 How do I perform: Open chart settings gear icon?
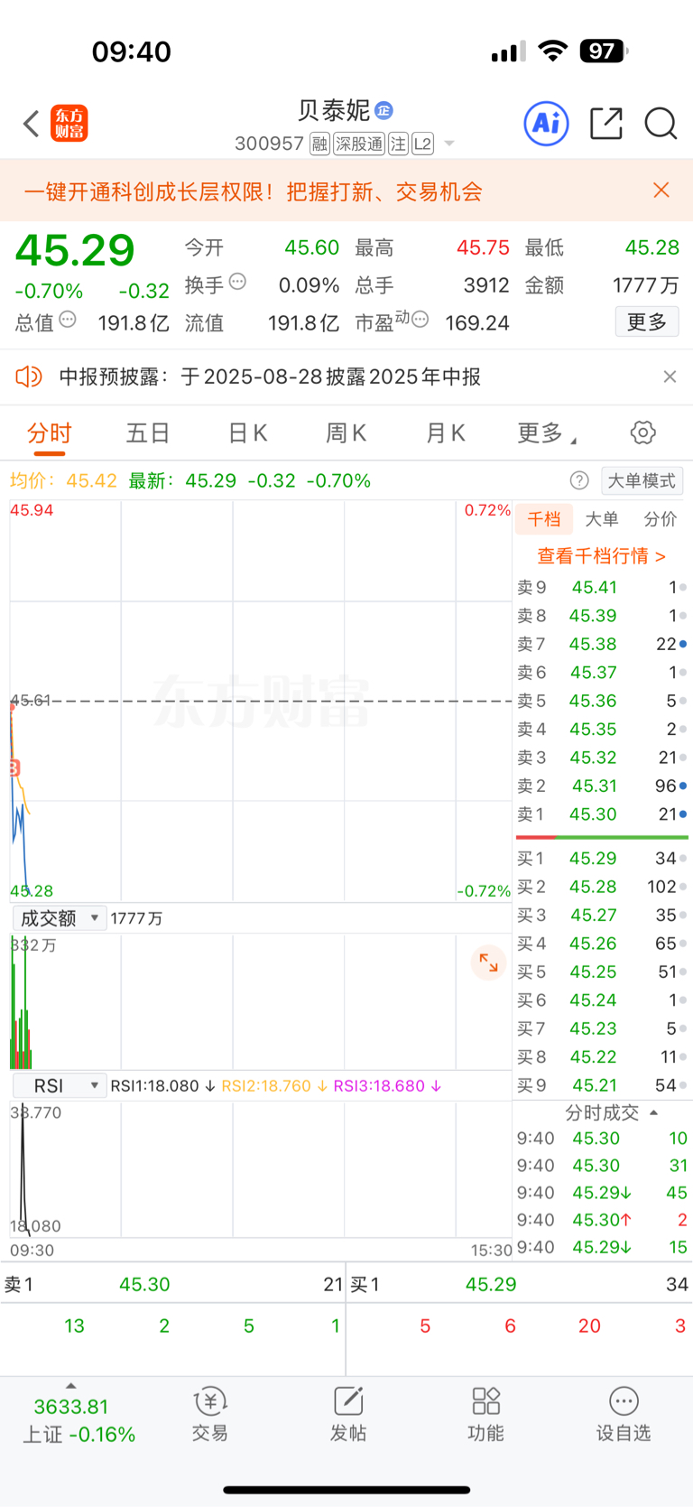(x=642, y=433)
